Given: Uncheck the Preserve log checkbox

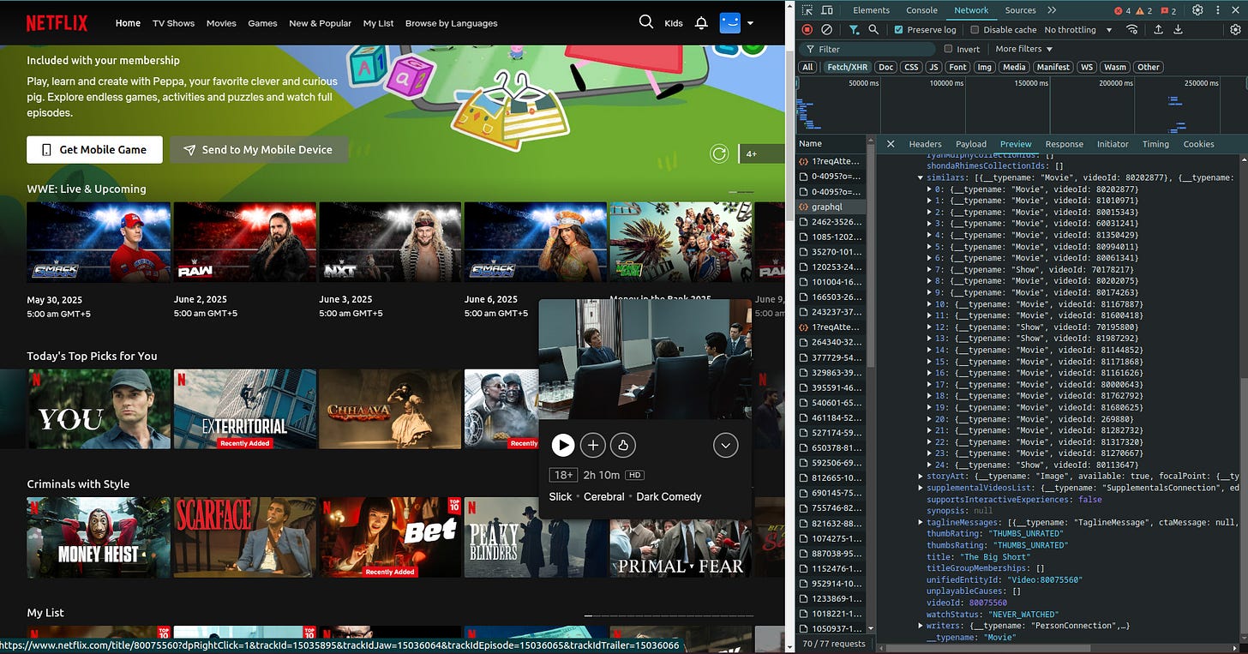Looking at the screenshot, I should [898, 29].
